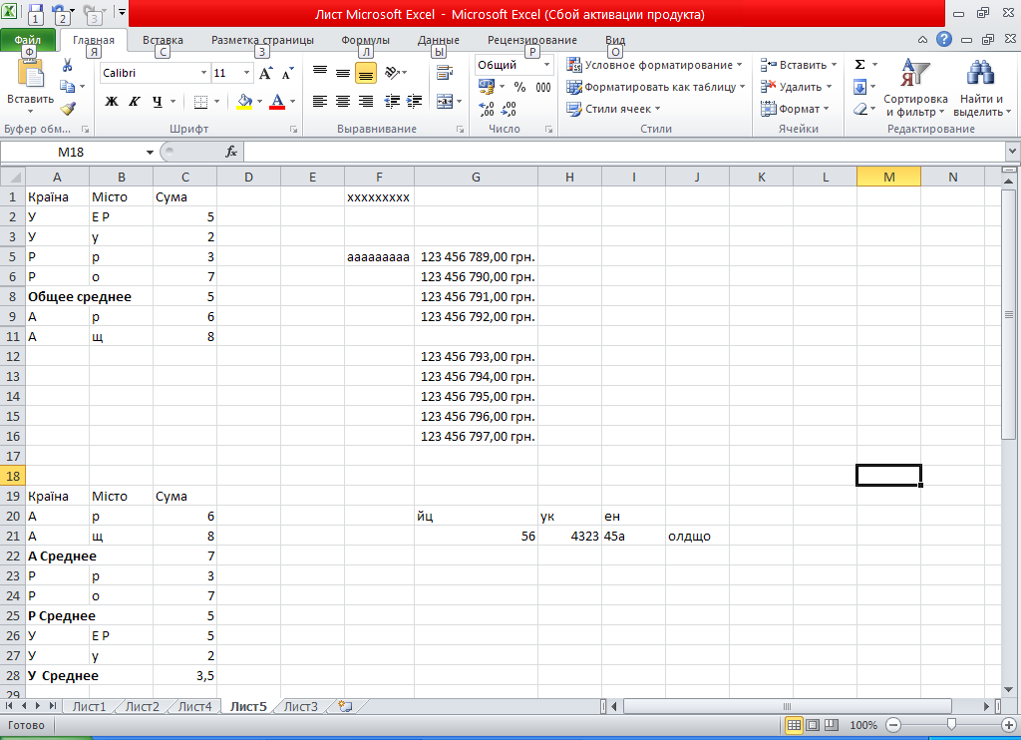Click inside the formula bar
The height and width of the screenshot is (740, 1021).
point(625,152)
